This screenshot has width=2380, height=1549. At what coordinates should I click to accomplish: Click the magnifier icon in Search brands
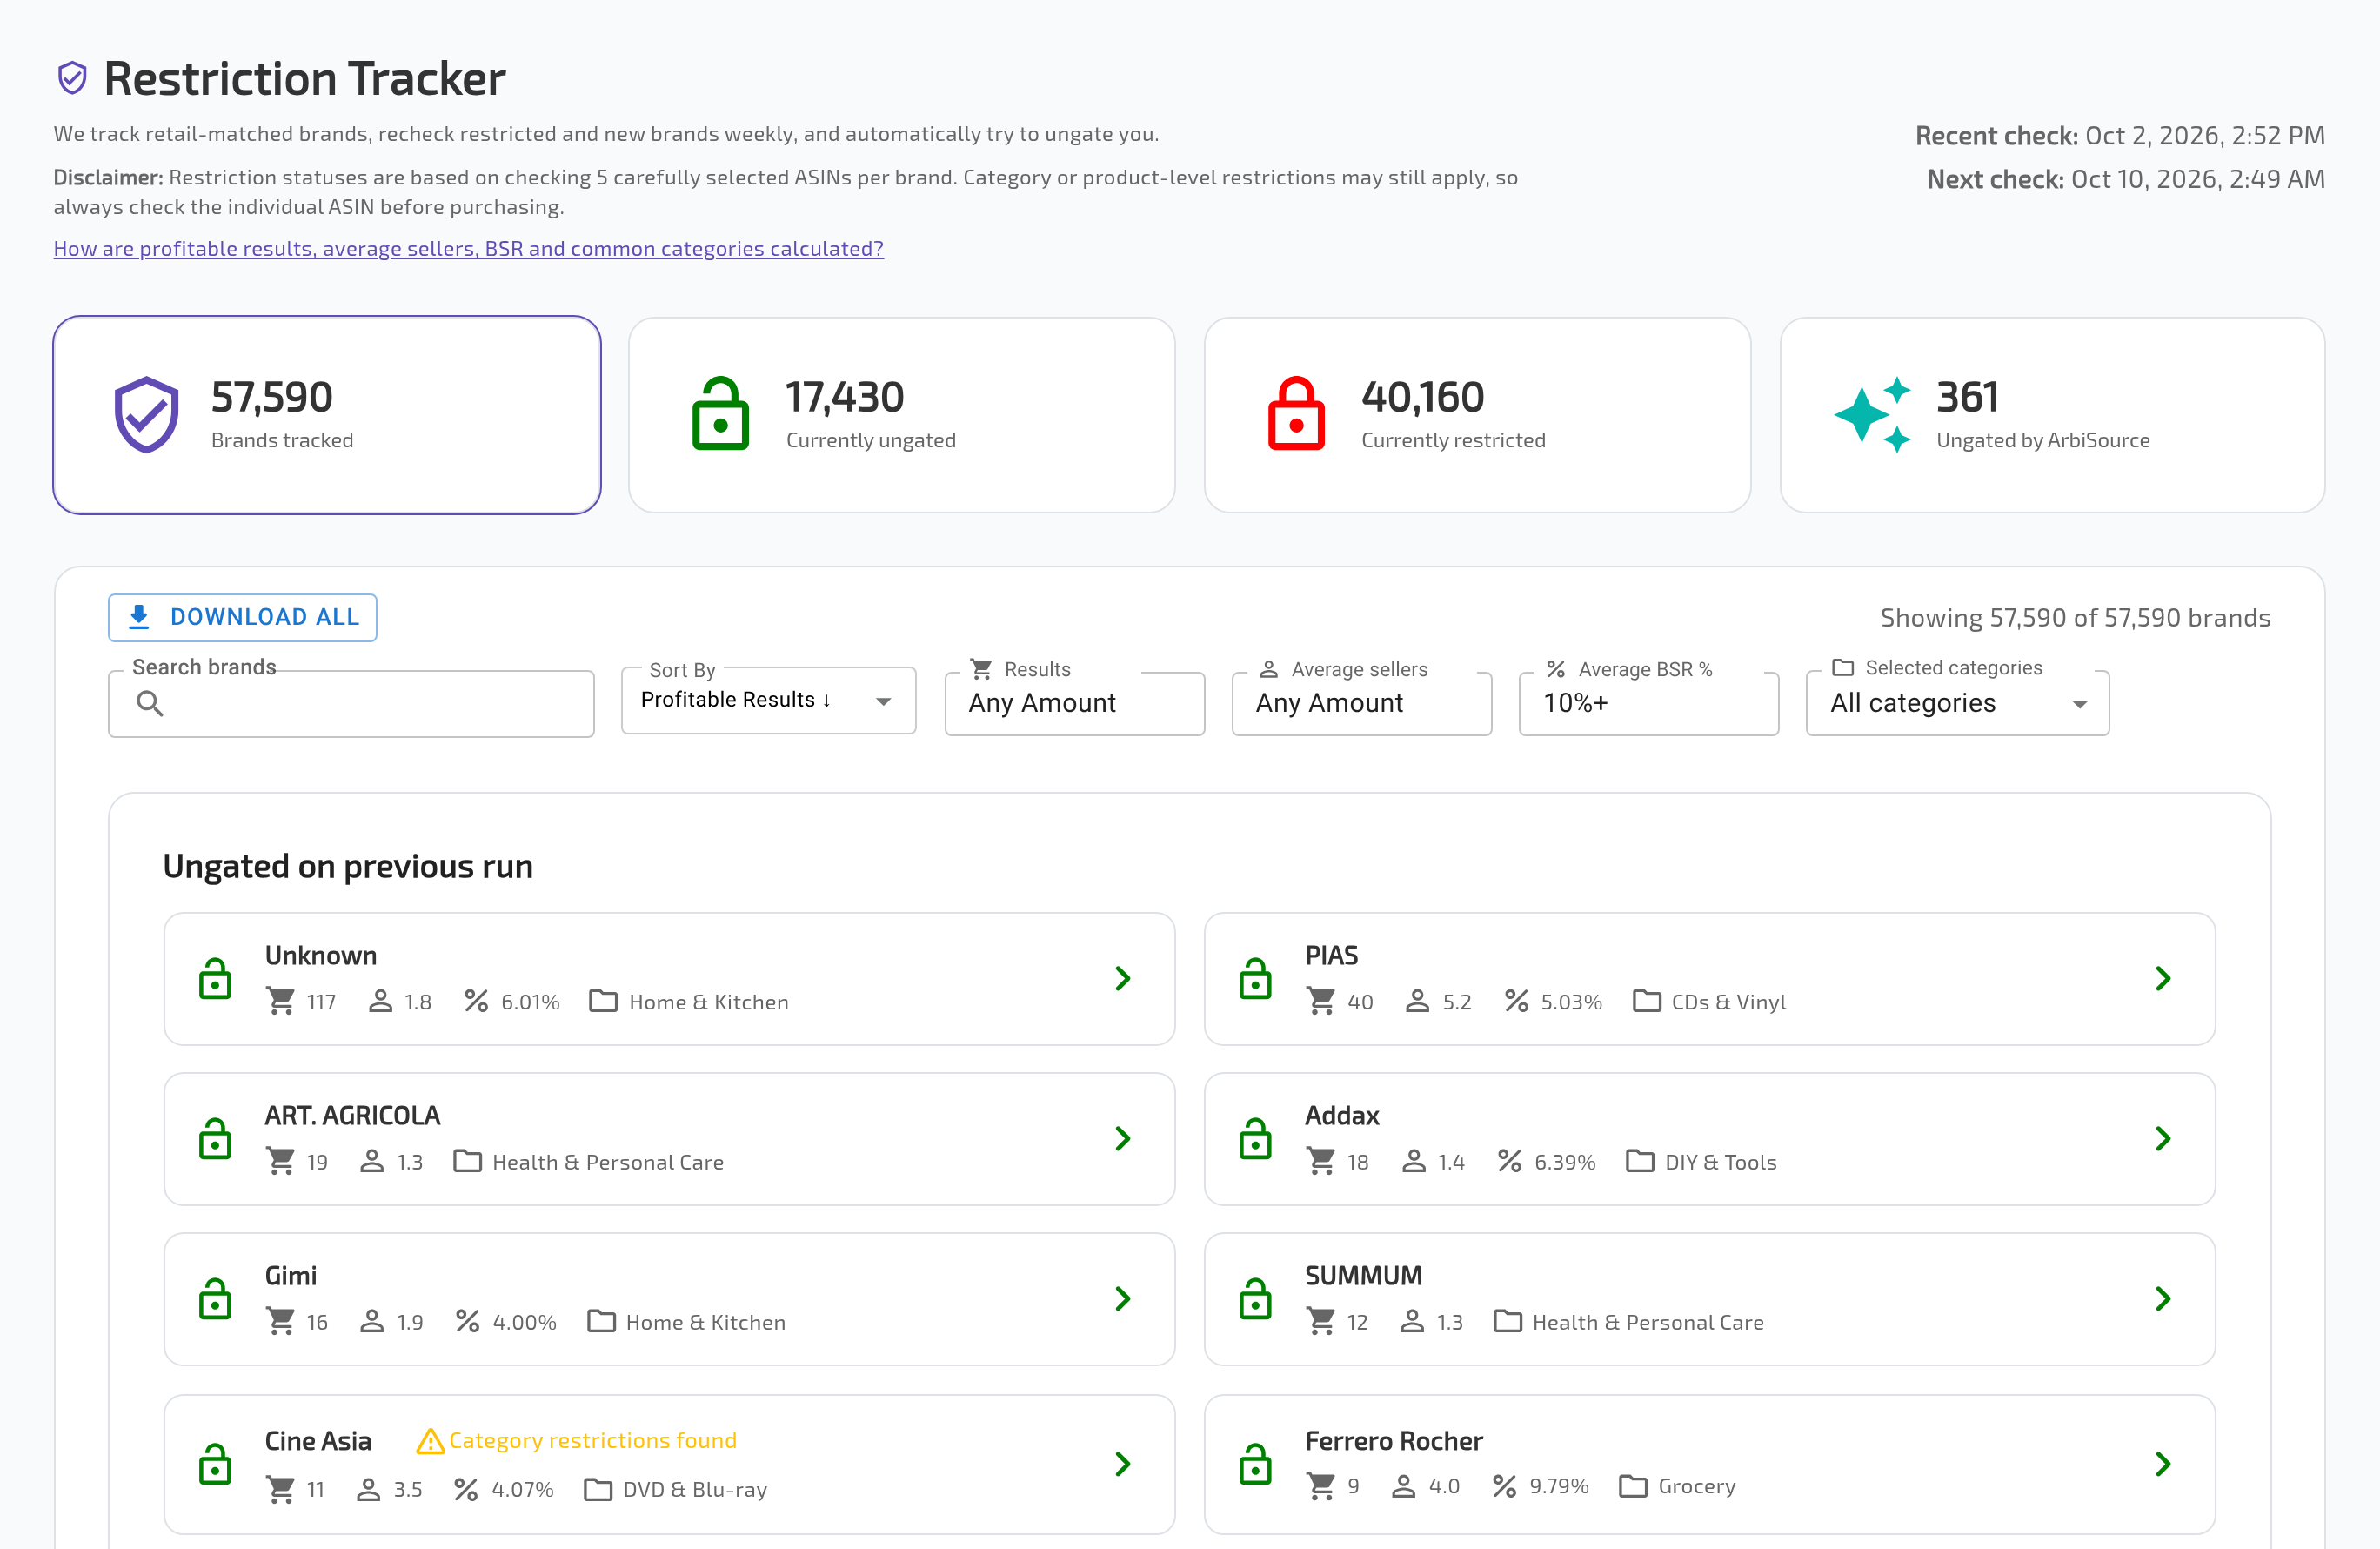tap(150, 703)
